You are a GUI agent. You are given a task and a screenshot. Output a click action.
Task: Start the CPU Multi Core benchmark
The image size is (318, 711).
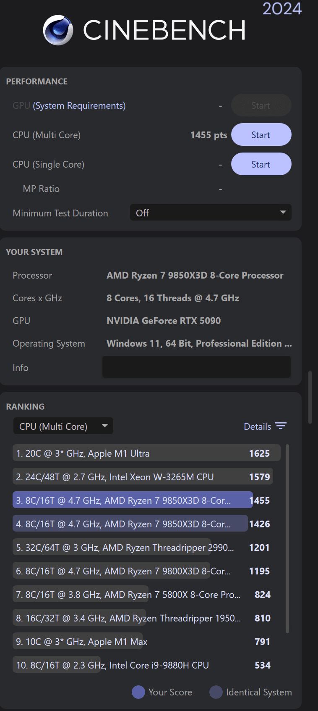click(x=261, y=135)
